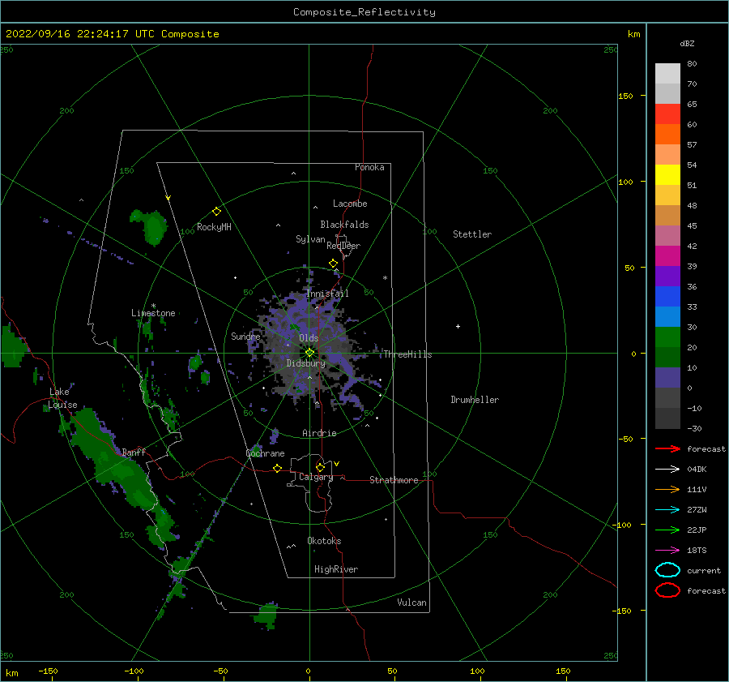Screen dimensions: 729x682
Task: Click the Sylvan label
Action: (310, 239)
